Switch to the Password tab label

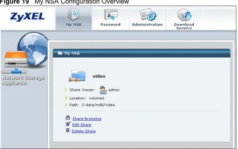click(111, 24)
